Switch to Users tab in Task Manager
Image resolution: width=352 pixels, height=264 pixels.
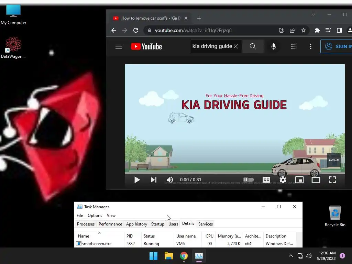pos(173,224)
